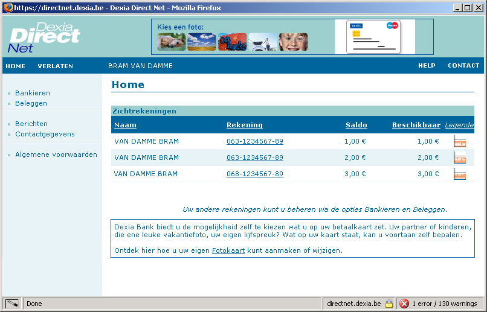
Task: Open statements icon for the 1,00 € account
Action: [460, 142]
